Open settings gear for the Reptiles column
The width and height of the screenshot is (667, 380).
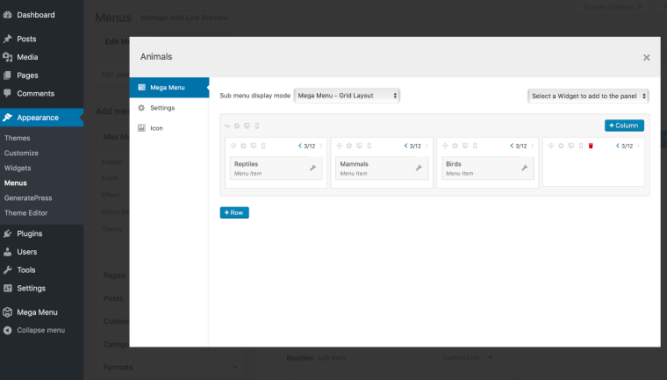(243, 146)
